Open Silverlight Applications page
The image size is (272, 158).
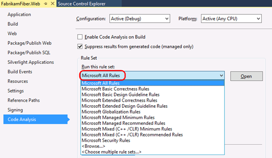[31, 62]
